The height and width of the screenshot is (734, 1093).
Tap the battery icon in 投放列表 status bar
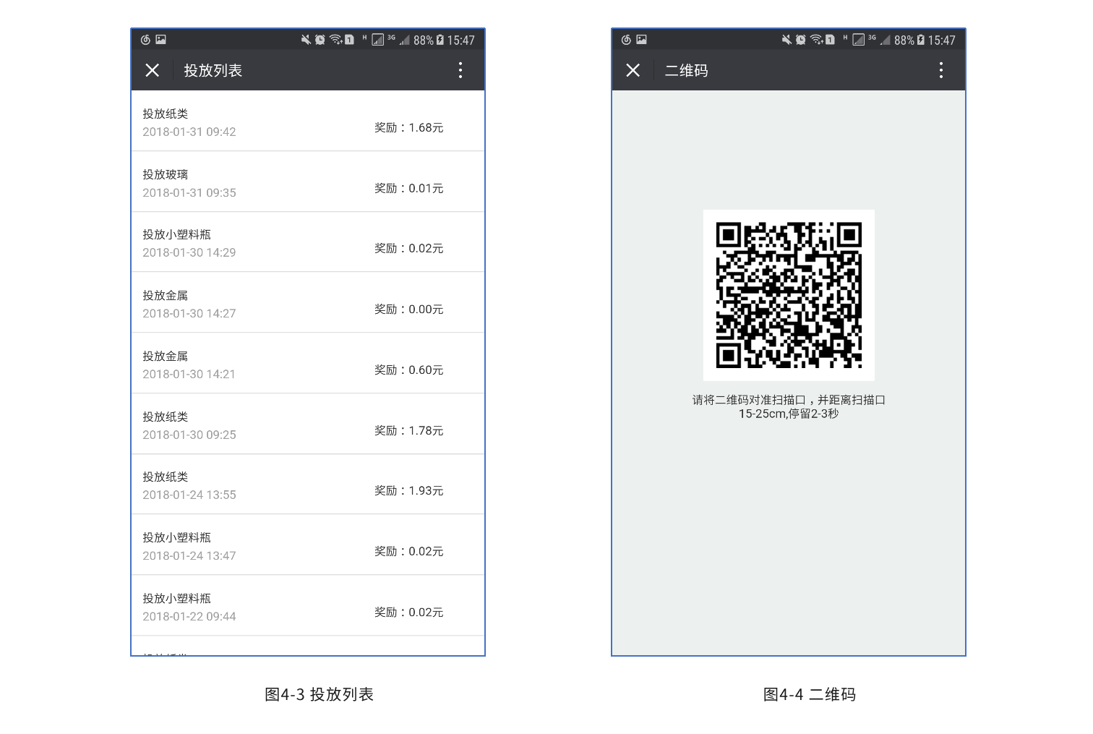click(x=440, y=40)
